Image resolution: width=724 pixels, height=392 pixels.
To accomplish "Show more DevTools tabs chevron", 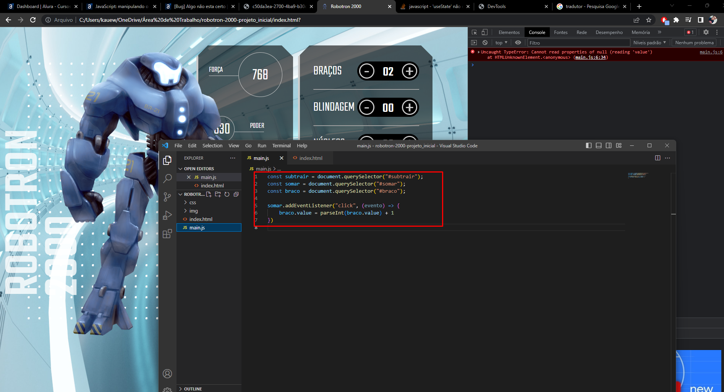I will 659,32.
